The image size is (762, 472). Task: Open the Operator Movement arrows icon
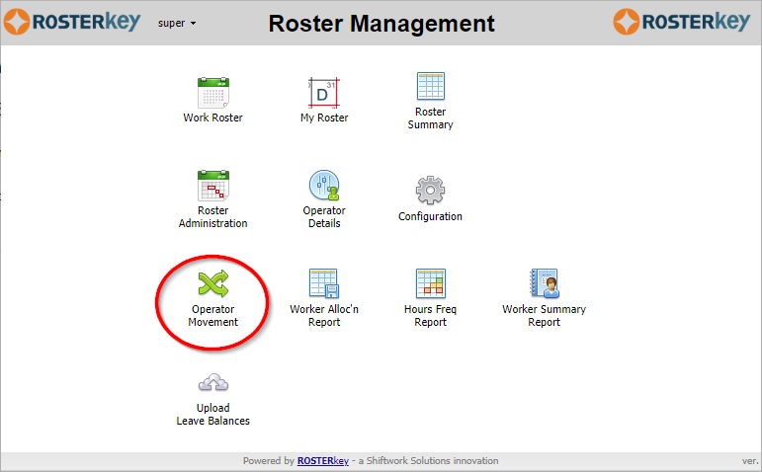tap(212, 283)
